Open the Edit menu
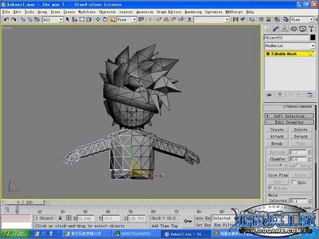The width and height of the screenshot is (319, 239). tap(17, 12)
